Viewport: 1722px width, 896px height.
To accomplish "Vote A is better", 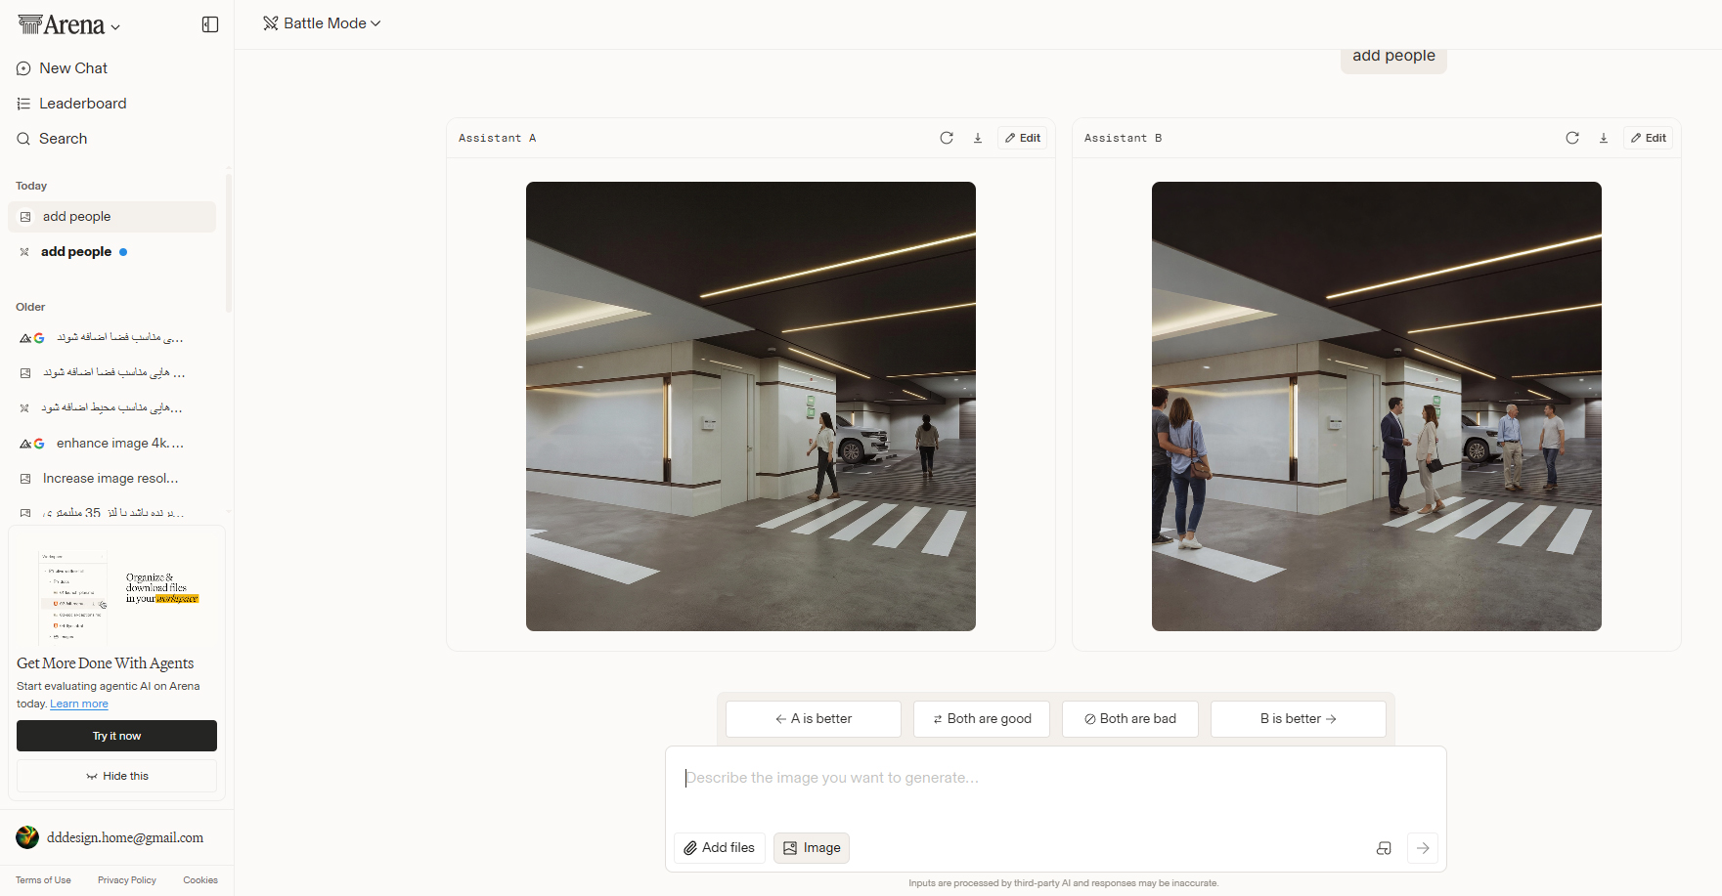I will pos(814,719).
